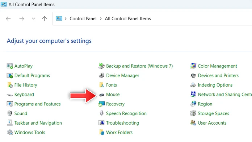252x142 pixels.
Task: Open Storage Spaces link
Action: click(x=213, y=113)
